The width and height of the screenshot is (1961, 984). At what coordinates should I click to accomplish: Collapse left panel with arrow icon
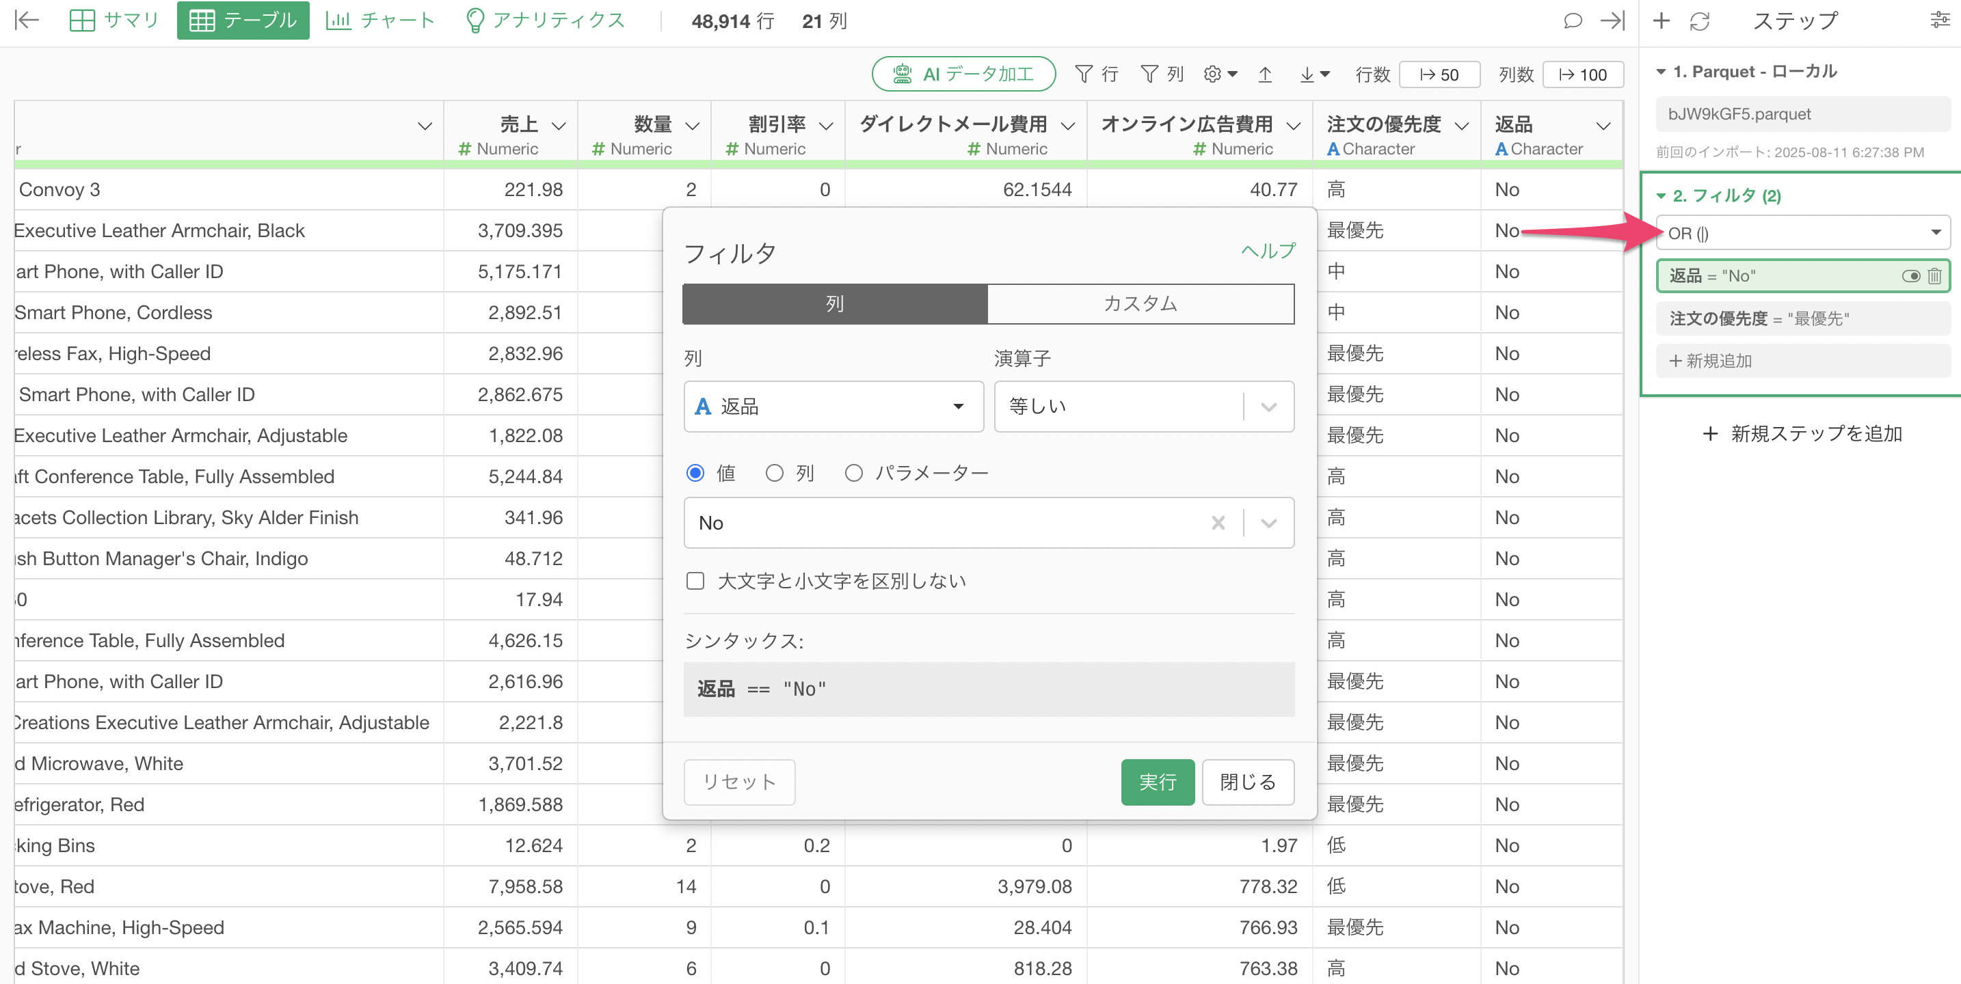27,20
